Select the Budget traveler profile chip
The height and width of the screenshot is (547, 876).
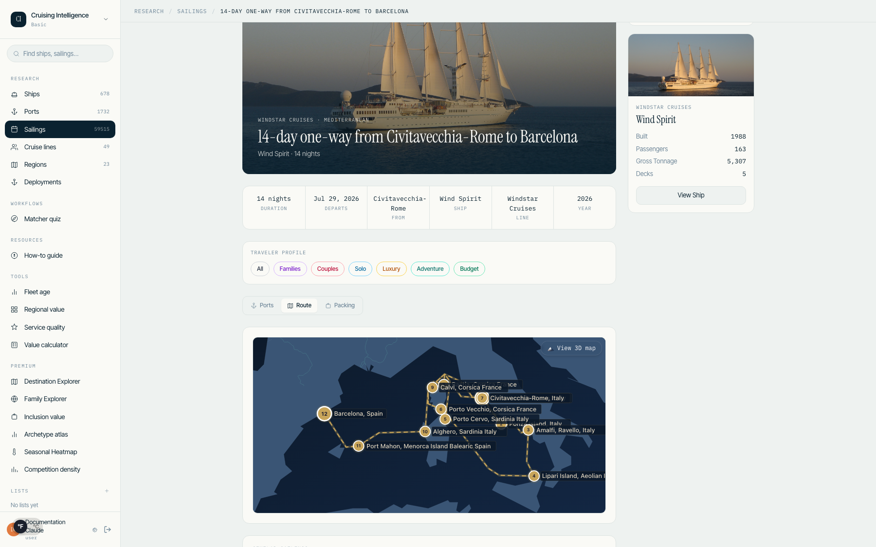click(469, 269)
